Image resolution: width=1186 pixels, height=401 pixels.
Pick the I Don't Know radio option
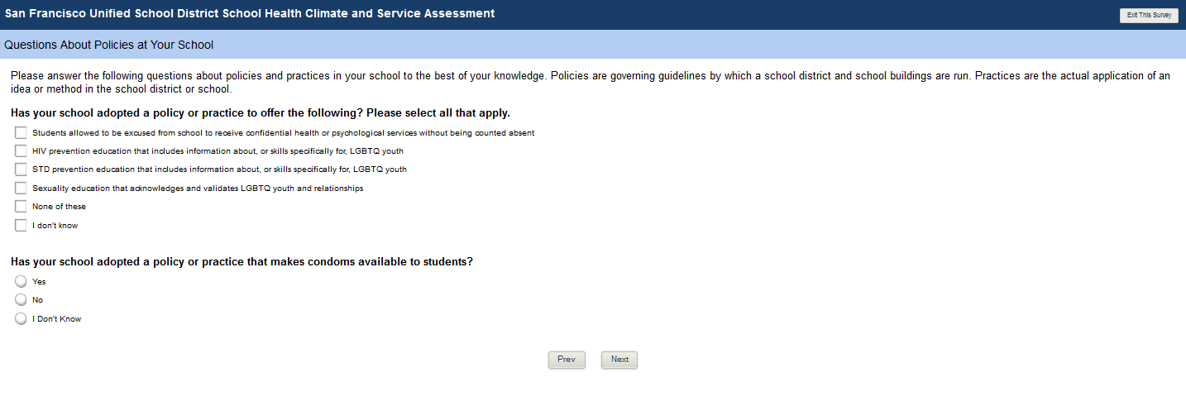point(21,319)
